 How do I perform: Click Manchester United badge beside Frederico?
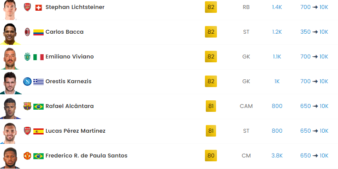[27, 156]
